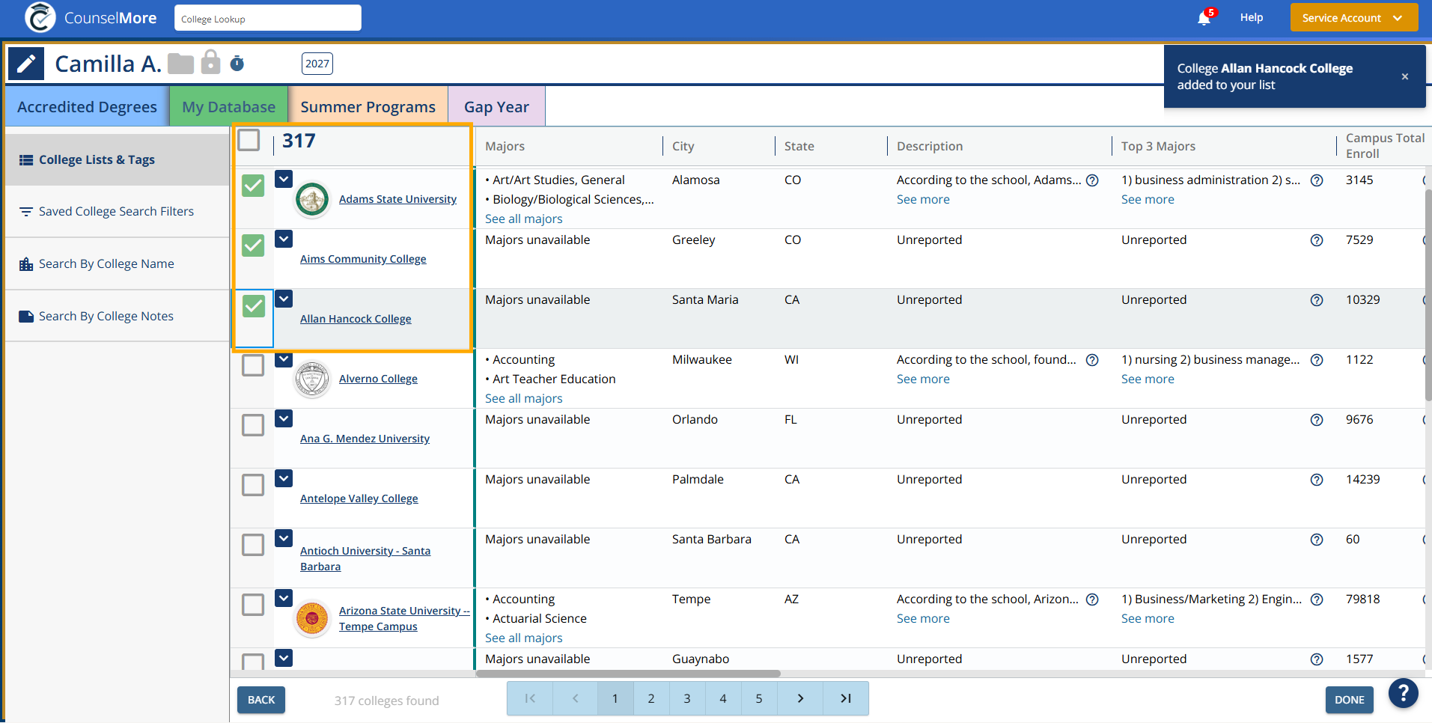Open help icon in the Guaynabo row
The width and height of the screenshot is (1432, 723).
(x=1317, y=659)
